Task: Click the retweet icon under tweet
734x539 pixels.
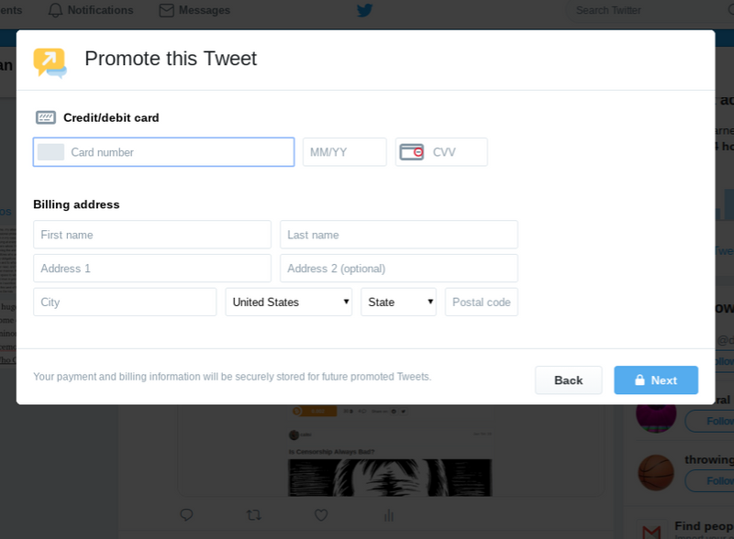Action: click(x=254, y=515)
